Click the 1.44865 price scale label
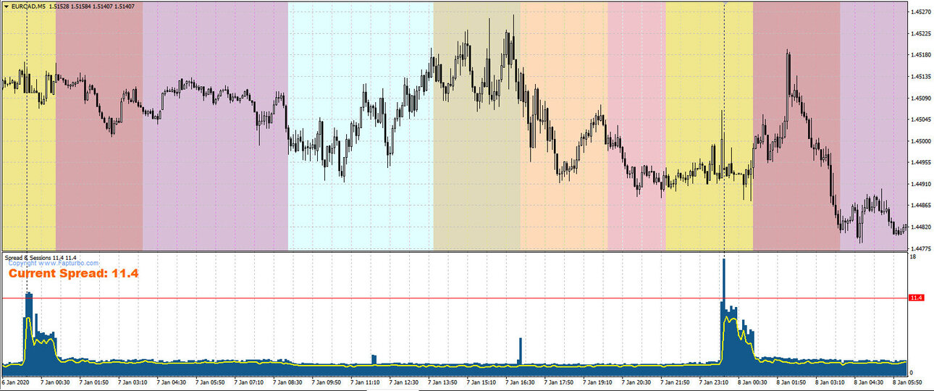 click(x=921, y=206)
